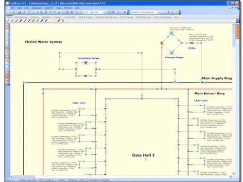Open the Help menu
This screenshot has width=243, height=182.
coord(77,8)
